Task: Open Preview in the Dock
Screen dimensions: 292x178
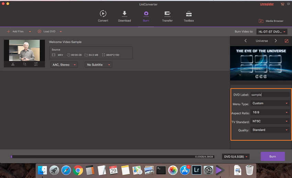Action: click(149, 170)
